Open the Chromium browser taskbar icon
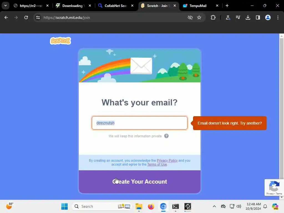Viewport: 284px width, 213px height. (x=163, y=206)
